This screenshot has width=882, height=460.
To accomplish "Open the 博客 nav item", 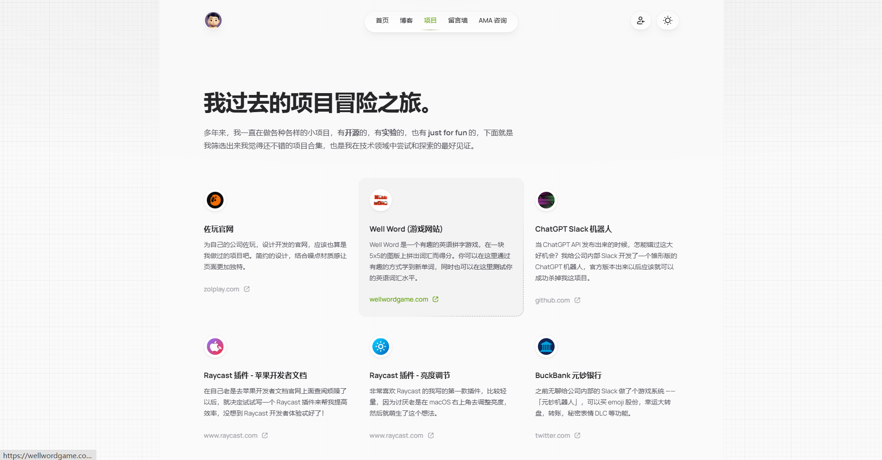I will click(x=406, y=20).
